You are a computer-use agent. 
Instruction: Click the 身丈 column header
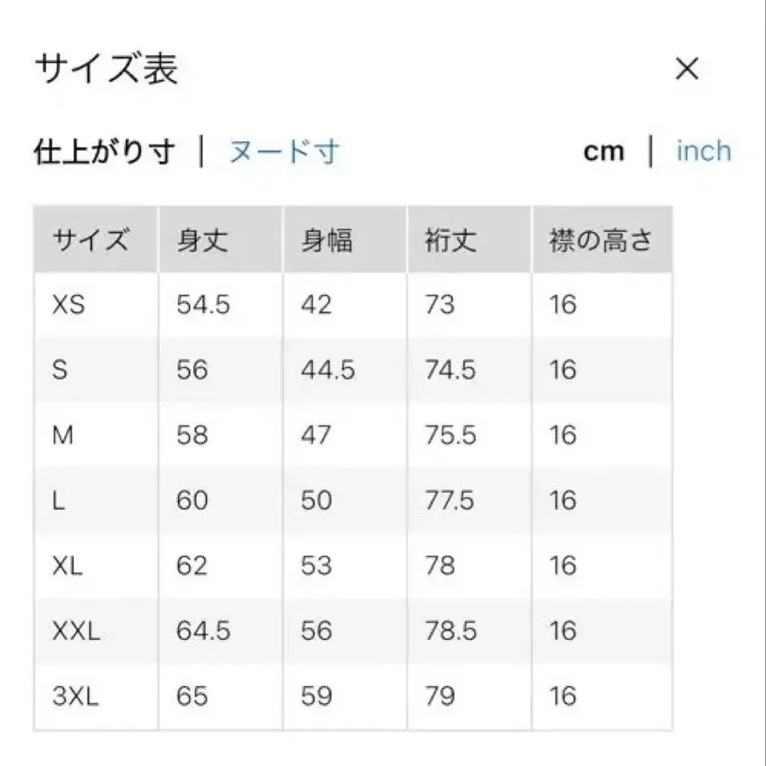click(x=200, y=238)
